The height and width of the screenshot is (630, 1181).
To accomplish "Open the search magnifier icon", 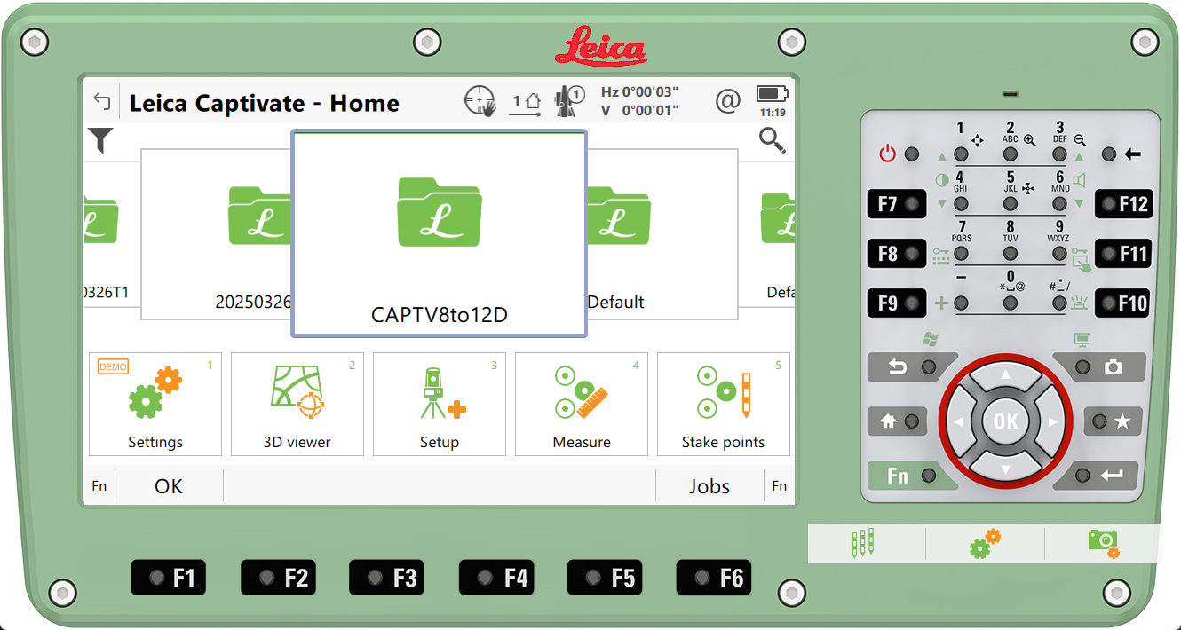I will pyautogui.click(x=773, y=140).
